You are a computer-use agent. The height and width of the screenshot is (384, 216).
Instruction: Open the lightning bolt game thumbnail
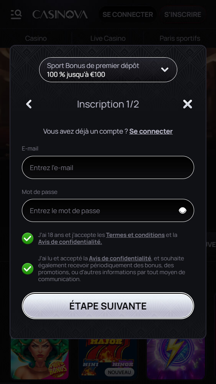pyautogui.click(x=176, y=359)
